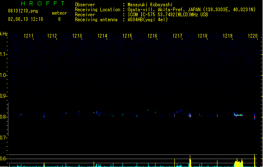This screenshot has height=167, width=263.
Task: Click the 0.8 frequency axis label
Action: pyautogui.click(x=3, y=117)
